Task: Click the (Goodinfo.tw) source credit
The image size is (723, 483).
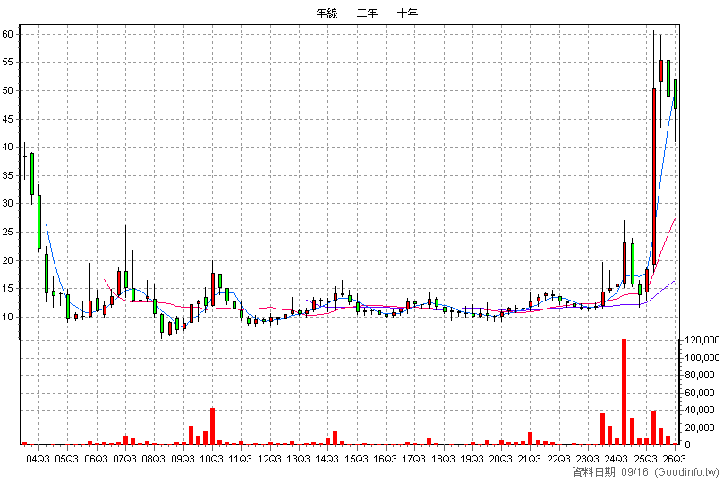Action: (686, 472)
